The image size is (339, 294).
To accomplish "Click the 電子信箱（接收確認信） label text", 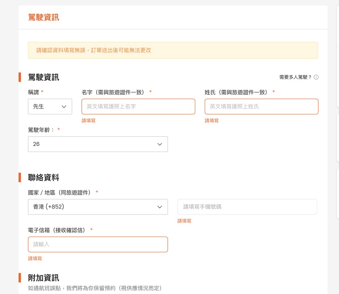I will click(58, 230).
